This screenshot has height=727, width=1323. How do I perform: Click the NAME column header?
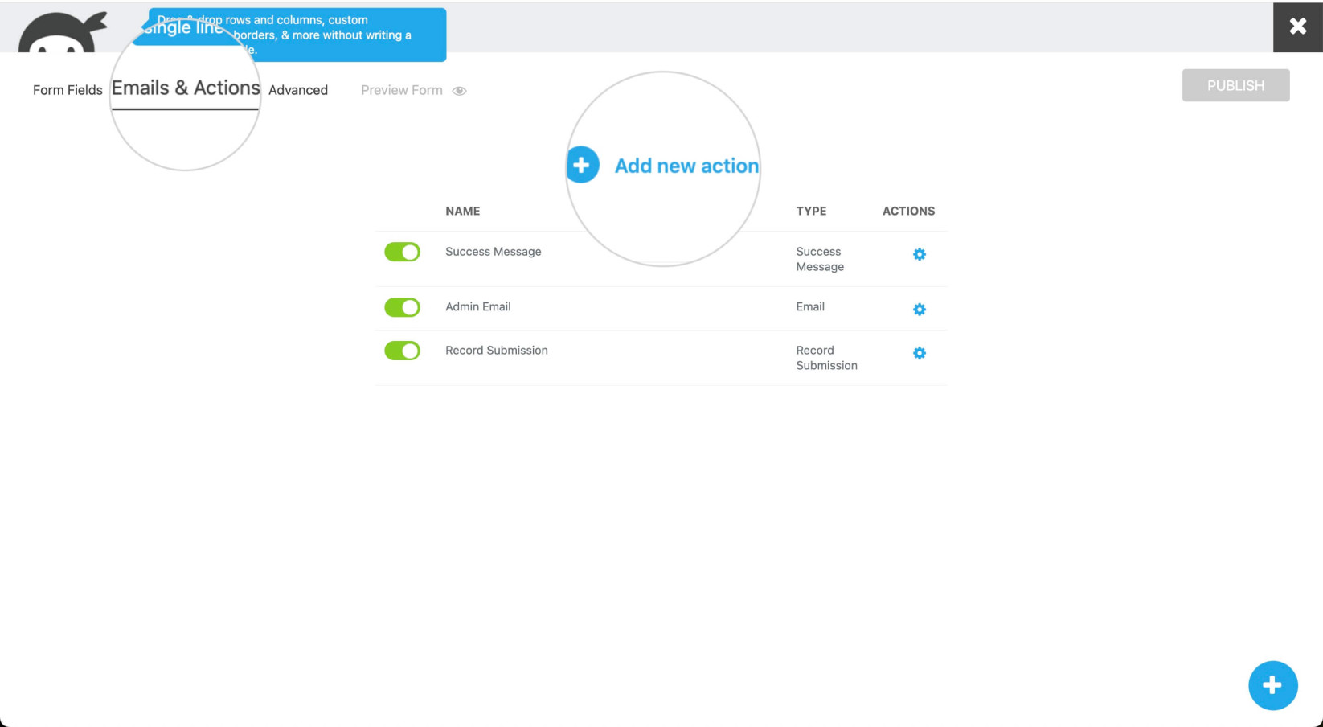[x=463, y=211]
